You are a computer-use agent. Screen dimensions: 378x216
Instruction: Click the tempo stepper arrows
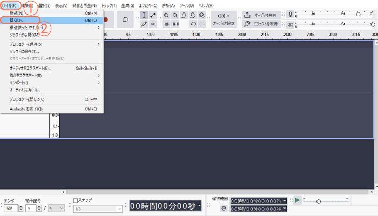[x=21, y=208]
